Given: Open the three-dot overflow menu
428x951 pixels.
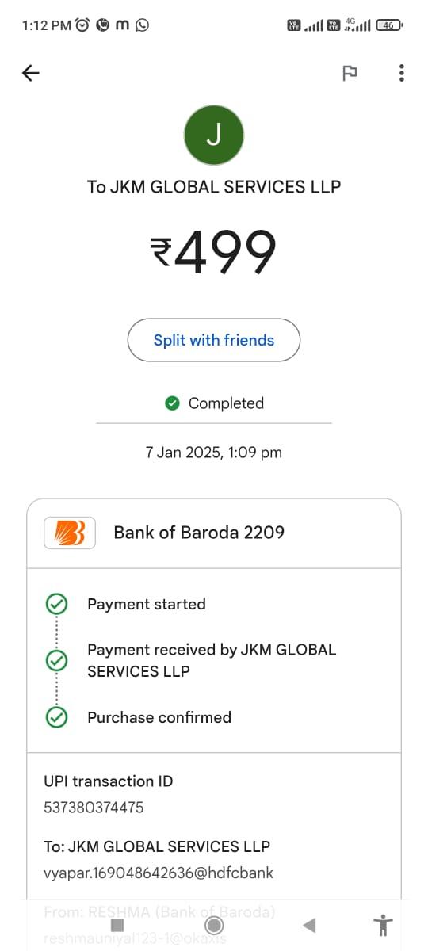Looking at the screenshot, I should tap(402, 73).
